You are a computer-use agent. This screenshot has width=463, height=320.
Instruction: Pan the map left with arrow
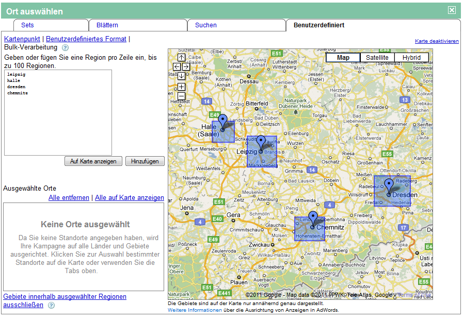coord(177,66)
